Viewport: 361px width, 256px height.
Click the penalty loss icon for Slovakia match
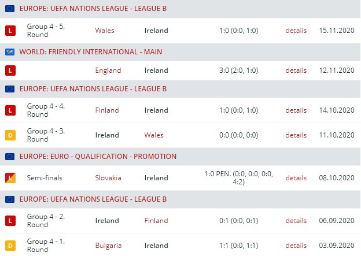tap(9, 177)
